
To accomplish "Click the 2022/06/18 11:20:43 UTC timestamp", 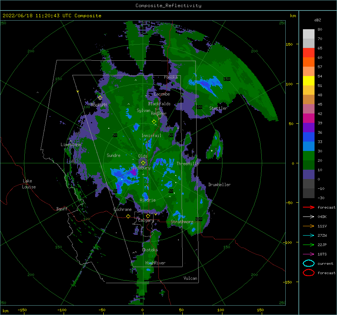I will 37,16.
